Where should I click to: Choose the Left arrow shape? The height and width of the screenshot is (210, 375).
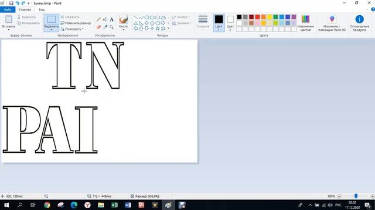[135, 29]
